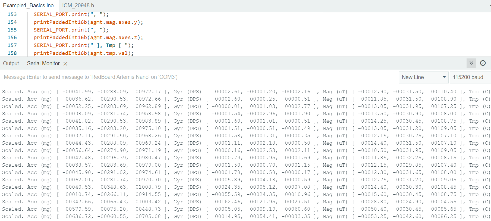Click code printPaddedInt16b(agmt.mag.axes.y);

click(x=88, y=22)
